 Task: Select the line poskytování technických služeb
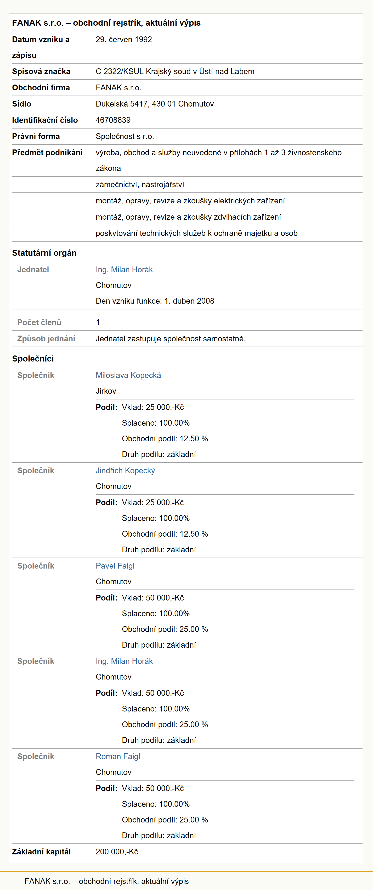196,233
